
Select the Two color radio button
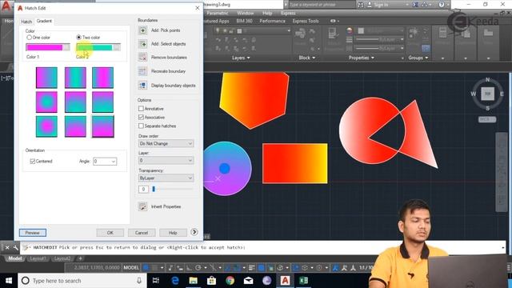pos(78,38)
